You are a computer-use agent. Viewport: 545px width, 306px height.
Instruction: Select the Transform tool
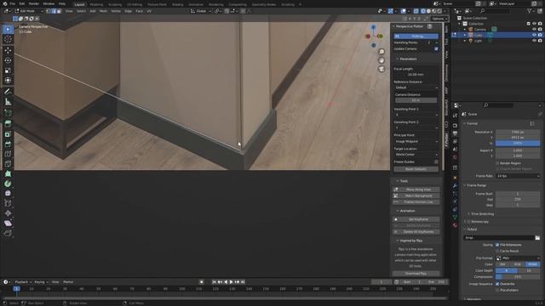coord(8,81)
